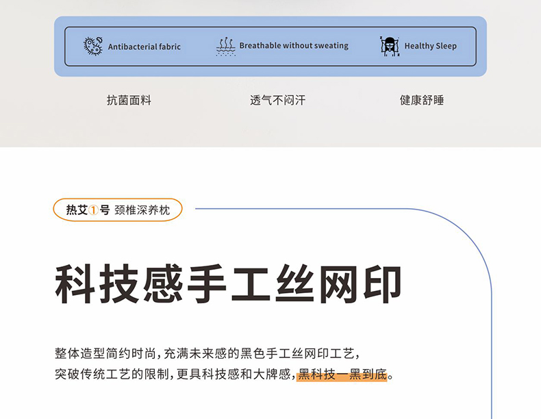Click the 透气不闷汗 caption

[277, 100]
